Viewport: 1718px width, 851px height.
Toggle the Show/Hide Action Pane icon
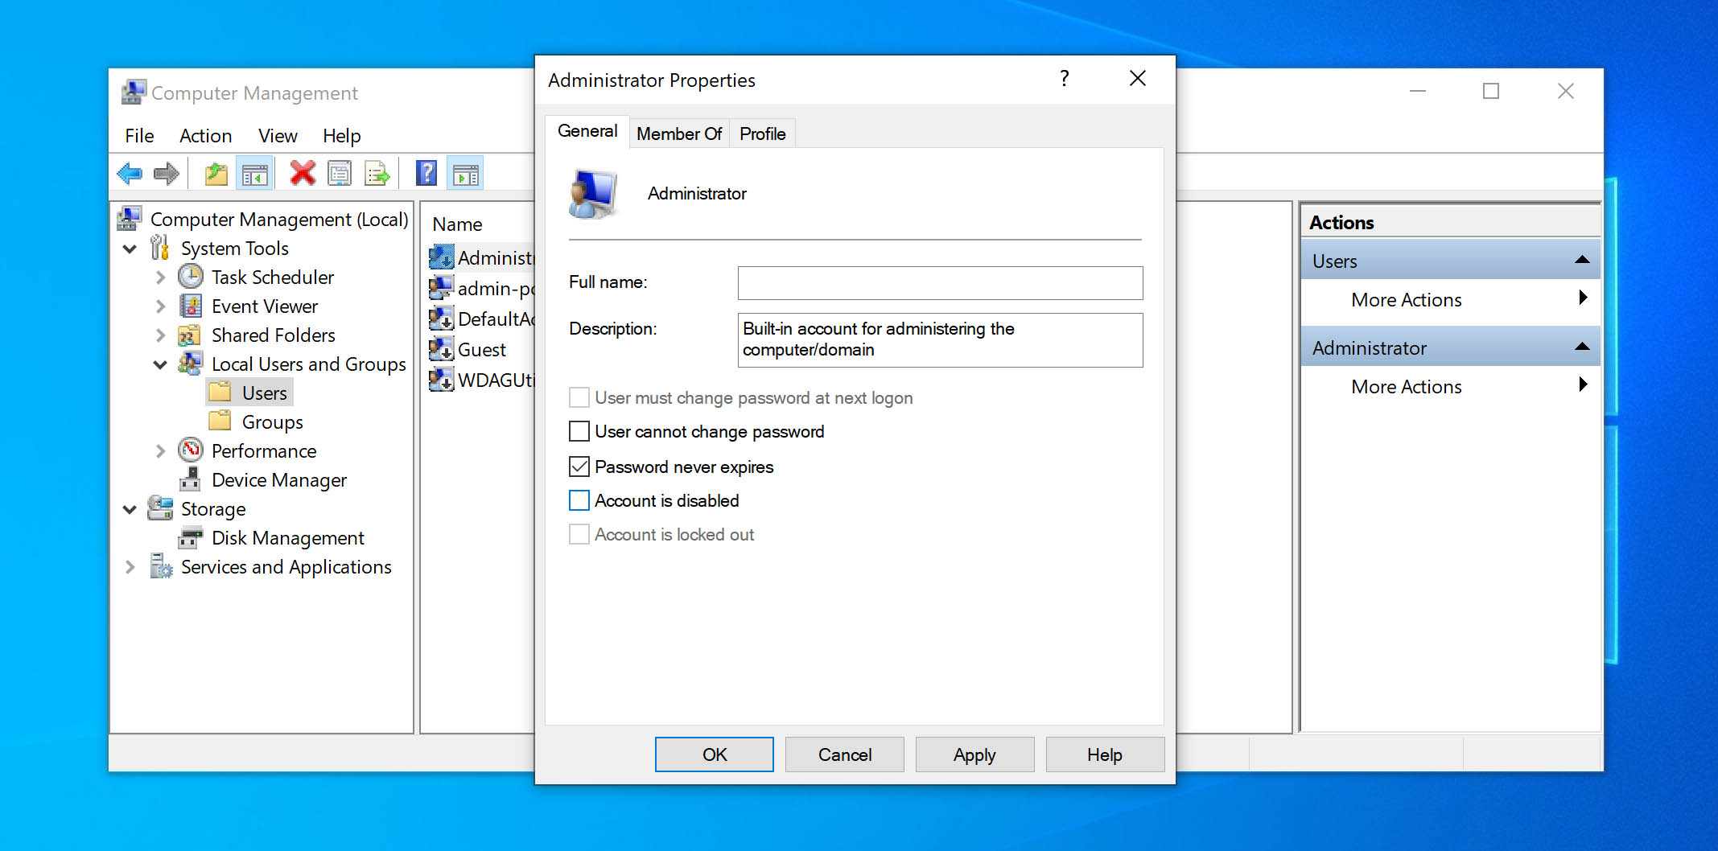(465, 173)
